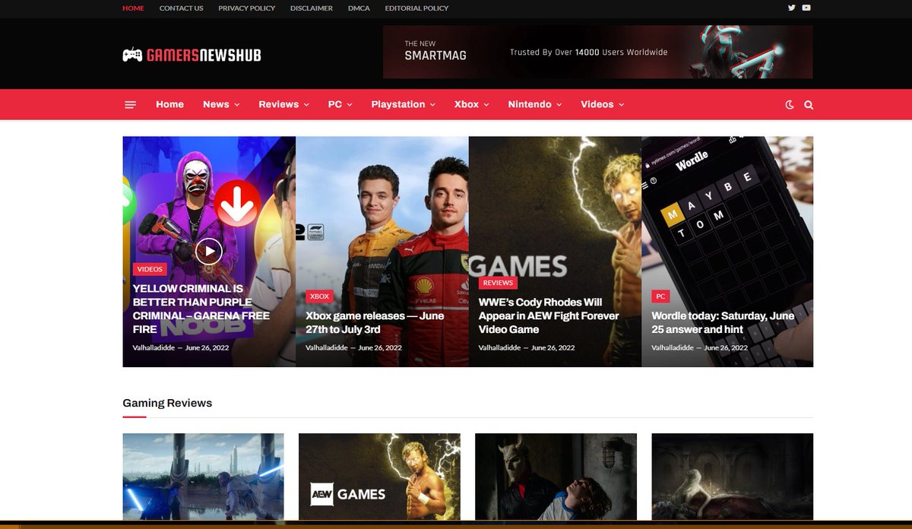Open Disclaimer page
The height and width of the screenshot is (529, 912).
(x=312, y=8)
